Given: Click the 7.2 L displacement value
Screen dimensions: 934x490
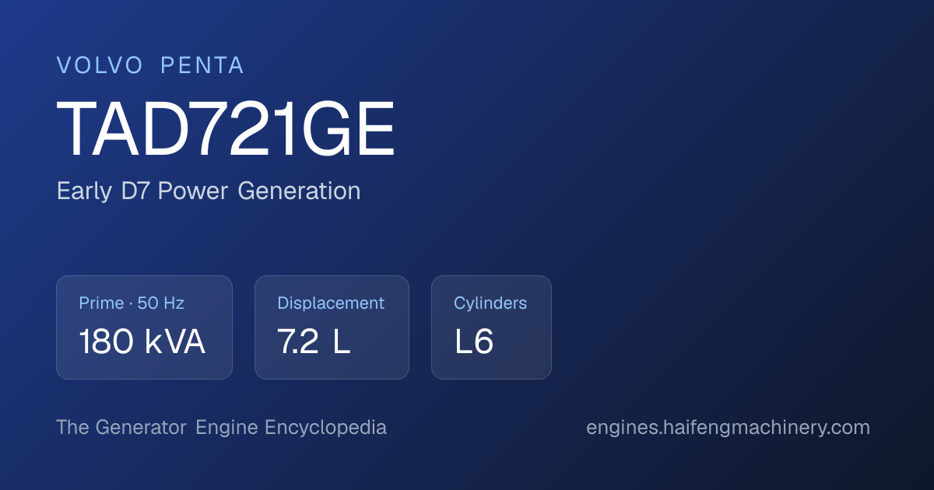Looking at the screenshot, I should tap(314, 342).
